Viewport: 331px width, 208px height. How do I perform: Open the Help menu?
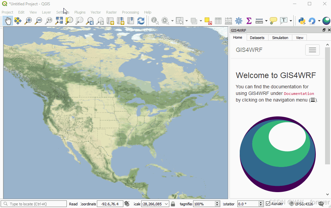[147, 12]
